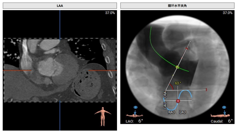Click the red endpoint handle on the horizontal line

[x=206, y=90]
